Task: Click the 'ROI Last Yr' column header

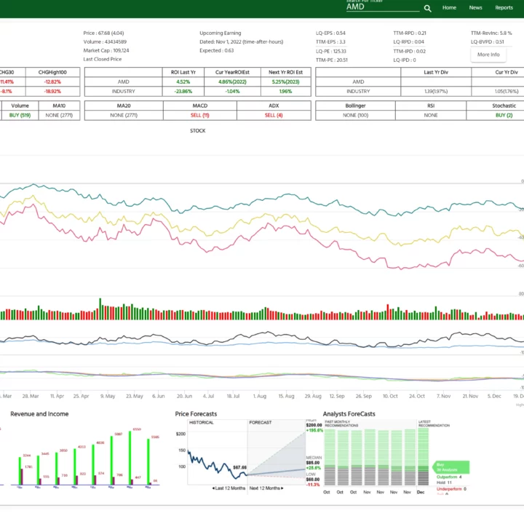Action: click(183, 72)
